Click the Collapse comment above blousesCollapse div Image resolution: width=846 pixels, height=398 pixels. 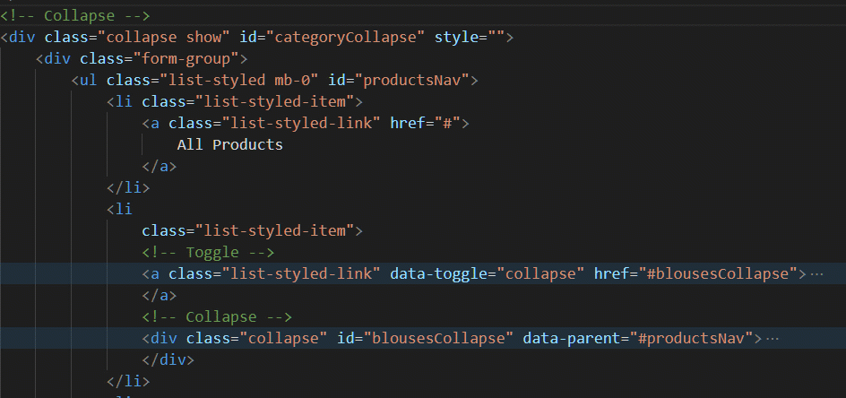[x=217, y=317]
